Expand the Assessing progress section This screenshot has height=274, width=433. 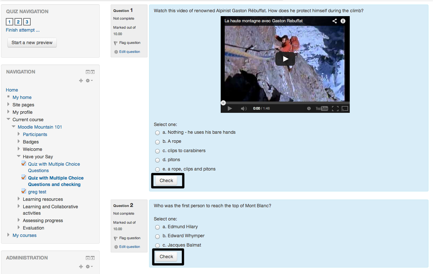(19, 220)
